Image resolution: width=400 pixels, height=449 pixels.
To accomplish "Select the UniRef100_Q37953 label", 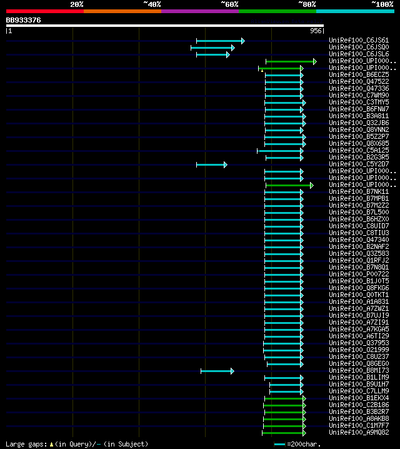I will pyautogui.click(x=359, y=343).
